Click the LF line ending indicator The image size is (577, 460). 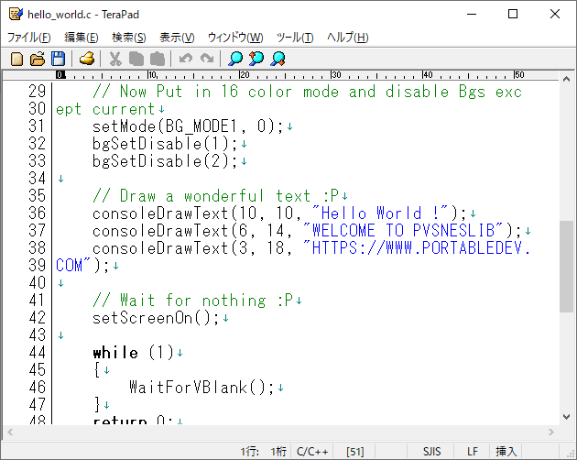(x=473, y=452)
